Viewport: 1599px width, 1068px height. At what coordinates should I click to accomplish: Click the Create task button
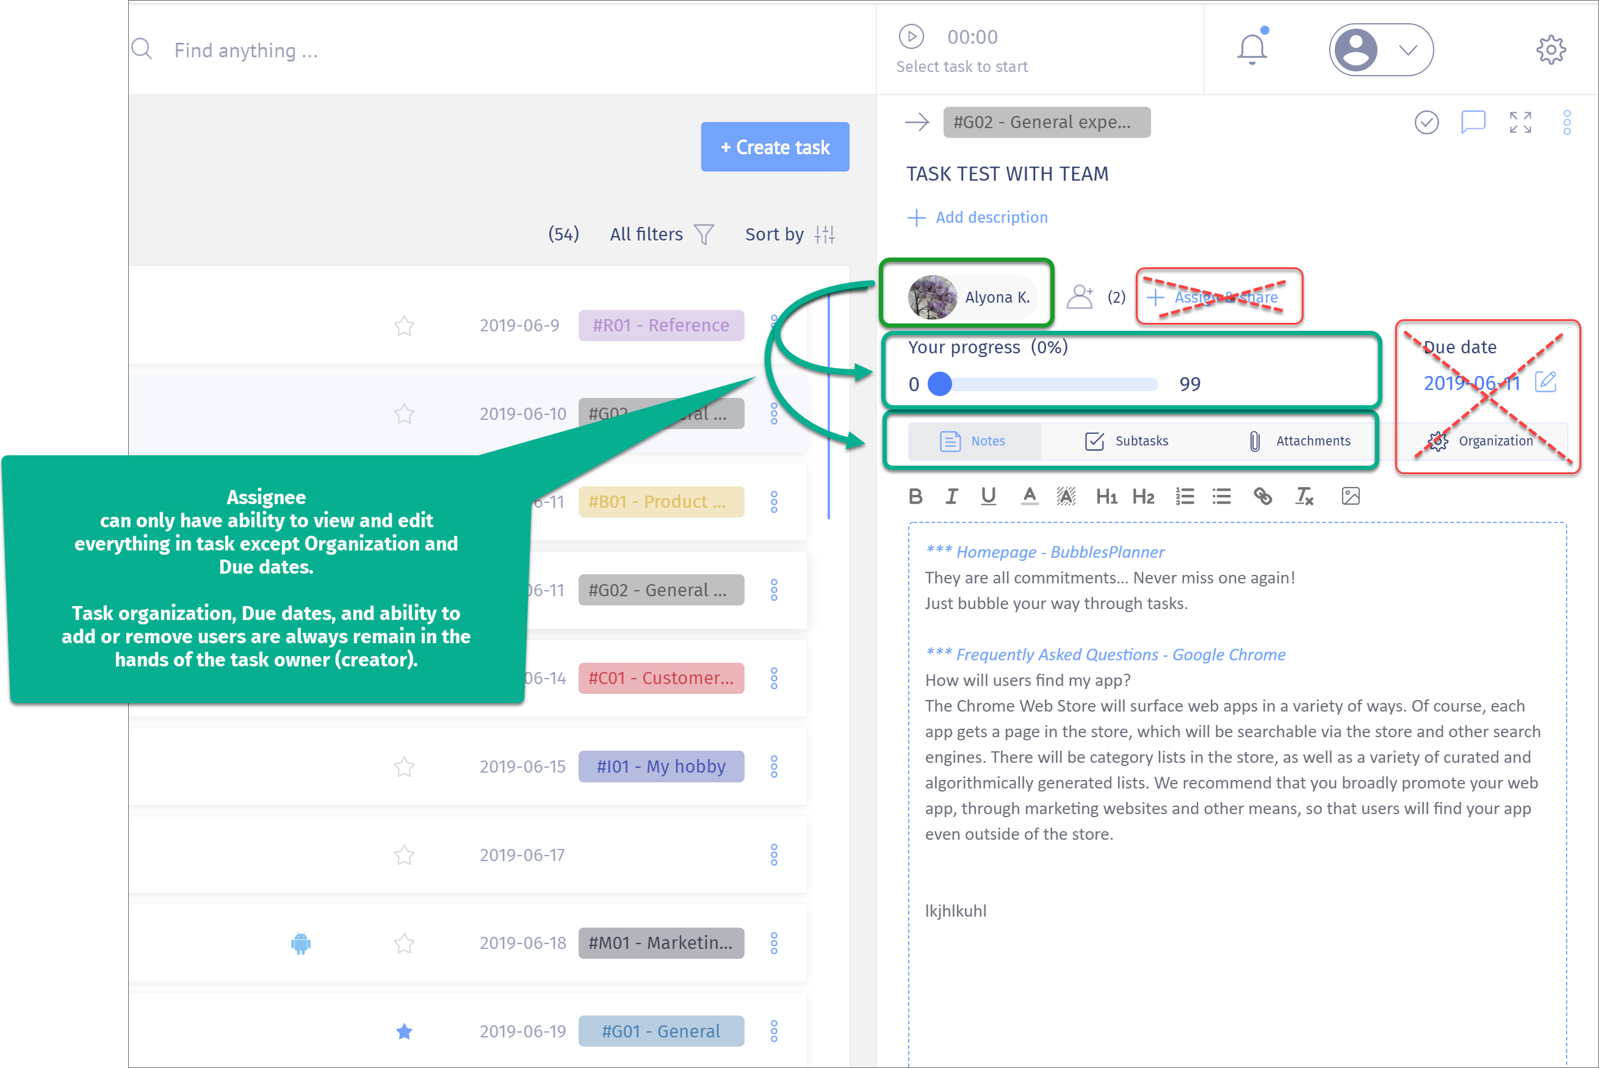[x=775, y=147]
